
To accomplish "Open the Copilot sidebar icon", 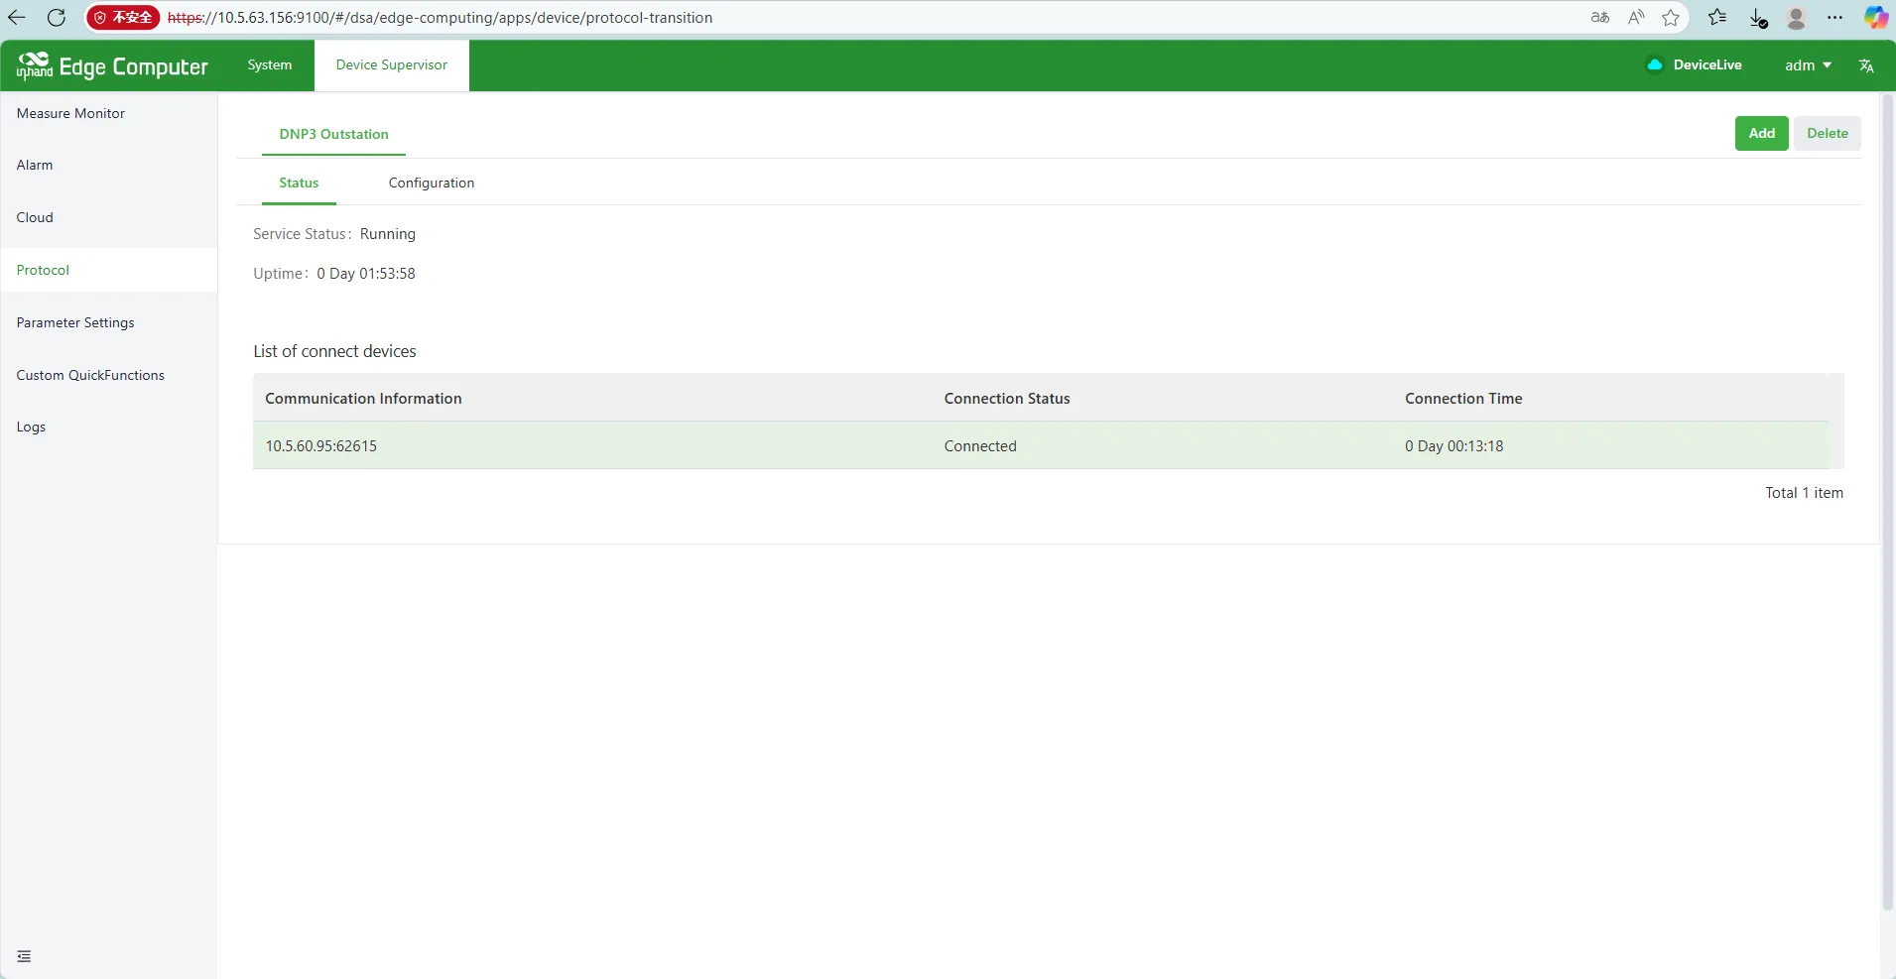I will (1876, 18).
